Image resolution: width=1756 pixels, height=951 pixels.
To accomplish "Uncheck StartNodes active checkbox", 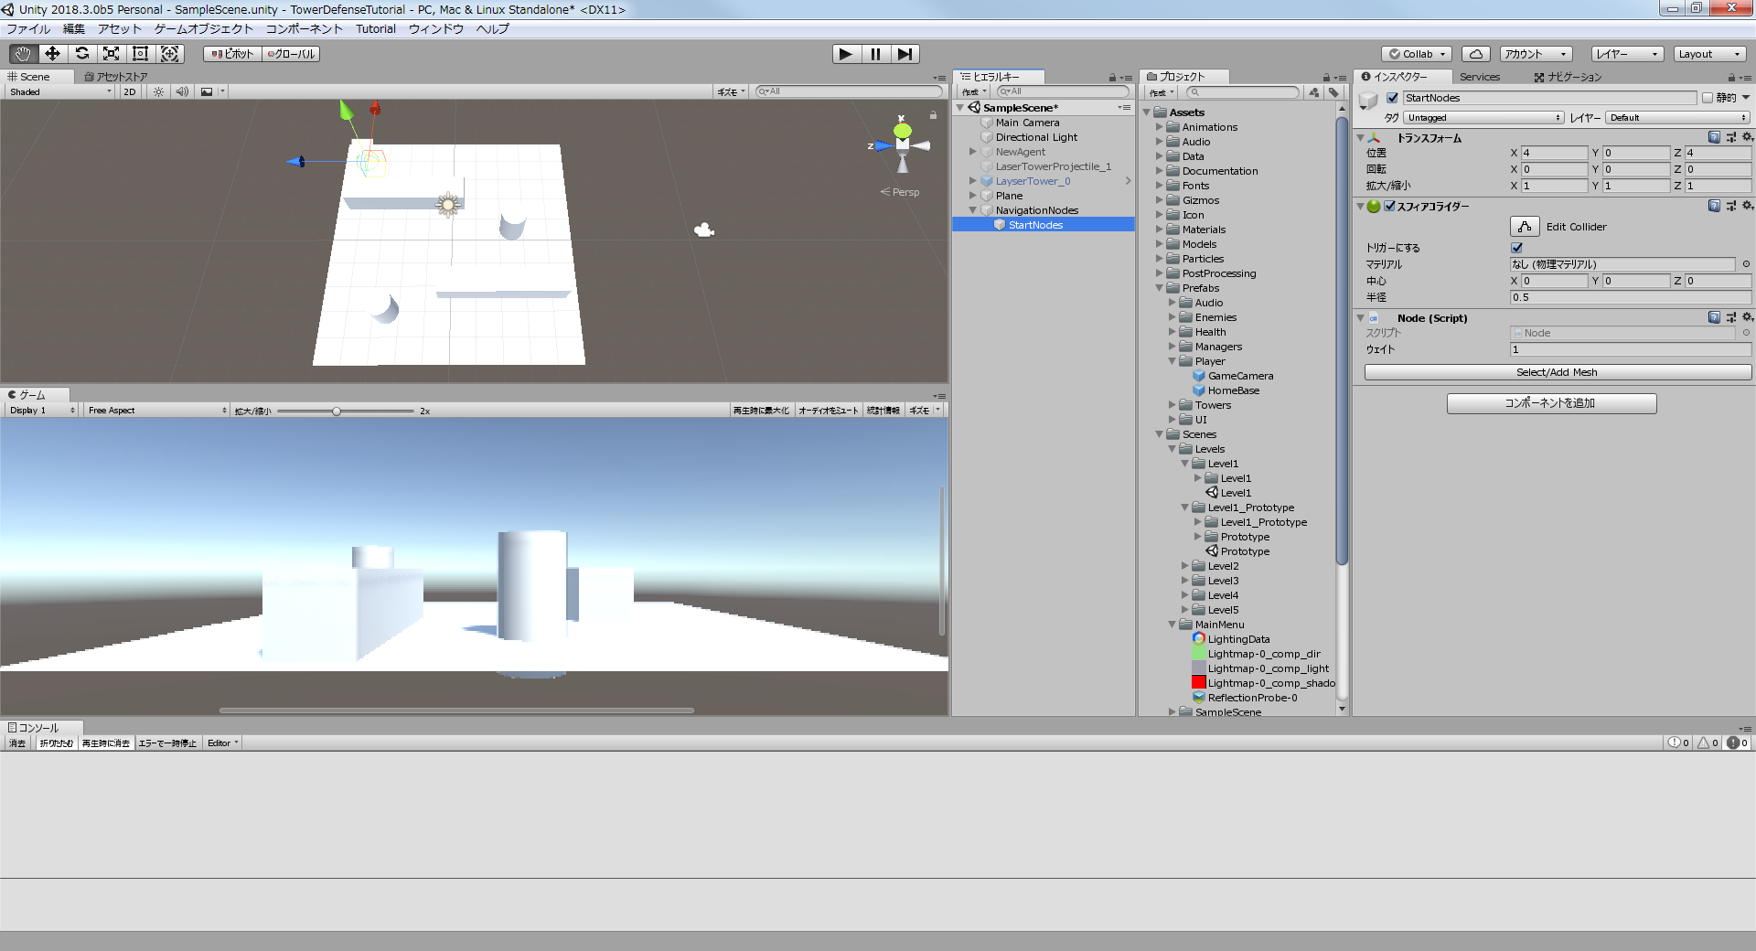I will 1392,98.
